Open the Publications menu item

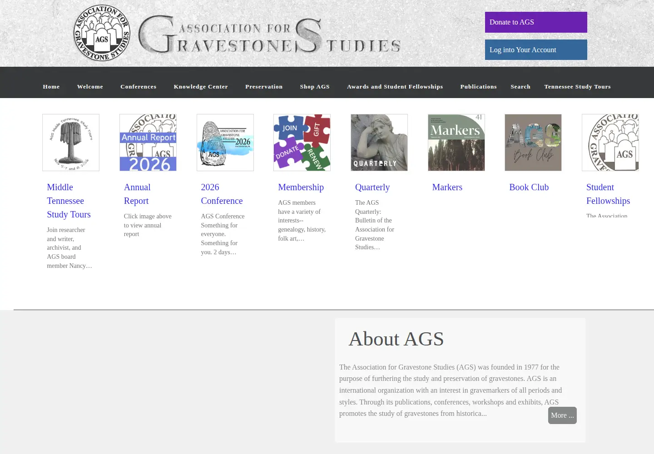click(479, 87)
